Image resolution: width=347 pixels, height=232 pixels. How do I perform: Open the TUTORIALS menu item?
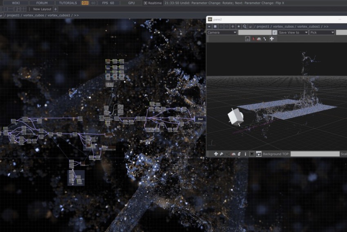point(68,3)
